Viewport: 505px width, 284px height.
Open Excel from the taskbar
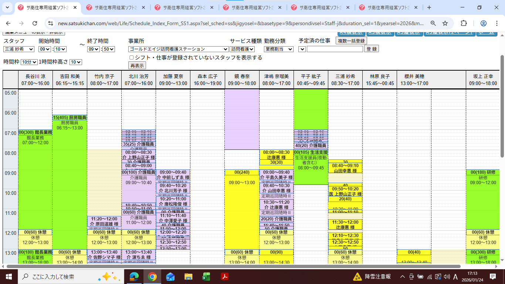[206, 277]
